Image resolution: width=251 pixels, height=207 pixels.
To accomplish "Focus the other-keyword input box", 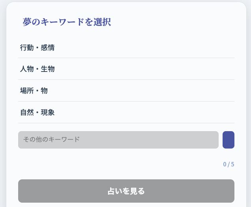I will pyautogui.click(x=118, y=140).
